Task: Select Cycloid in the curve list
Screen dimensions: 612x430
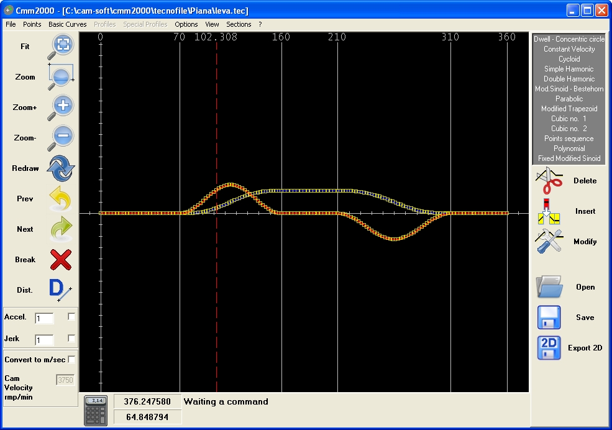Action: click(569, 59)
